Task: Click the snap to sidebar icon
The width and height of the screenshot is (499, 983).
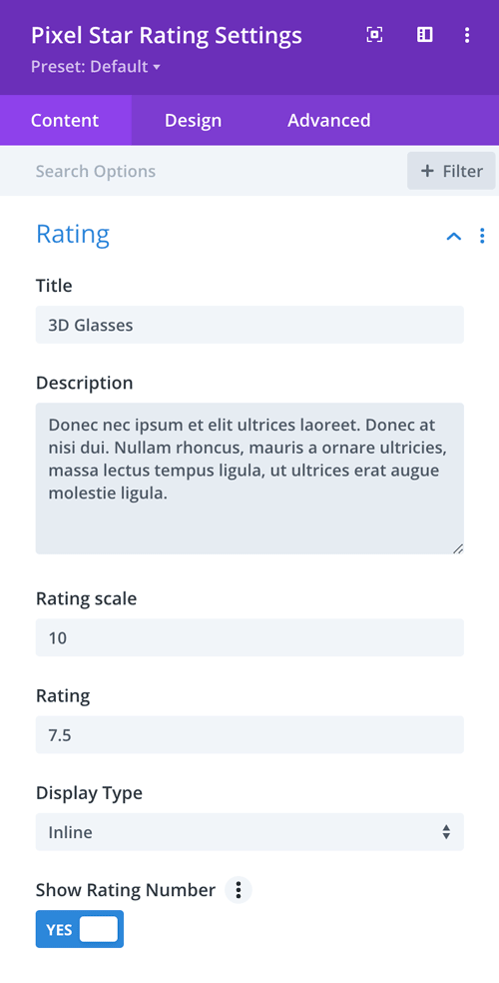Action: (x=424, y=35)
